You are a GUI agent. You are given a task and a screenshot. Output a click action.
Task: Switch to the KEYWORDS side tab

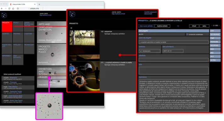click(215, 35)
